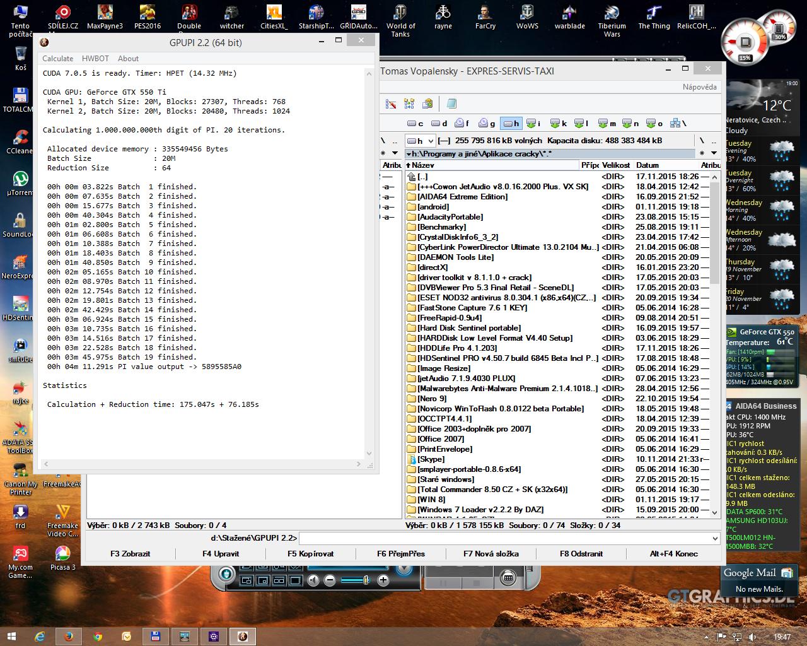Open Chrome from the taskbar
This screenshot has height=646, width=807.
point(98,637)
